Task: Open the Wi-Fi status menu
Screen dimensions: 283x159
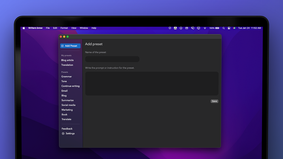Action: click(205, 28)
